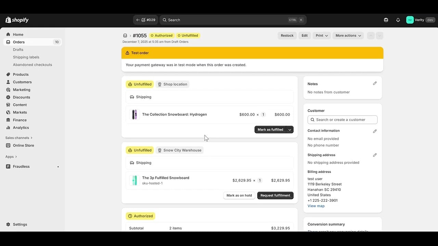This screenshot has width=438, height=246.
Task: Click the pencil icon beside Shipping address
Action: point(375,155)
